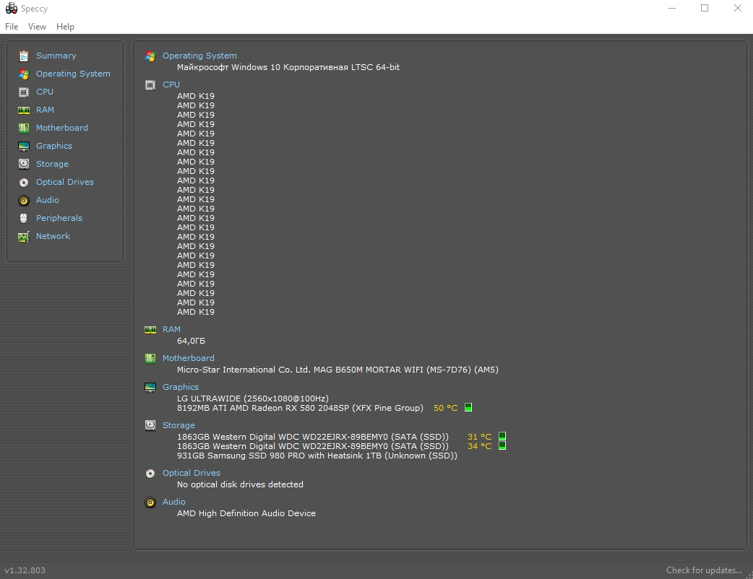Click the Operating System flag icon in sidebar
The image size is (753, 579).
[x=24, y=74]
